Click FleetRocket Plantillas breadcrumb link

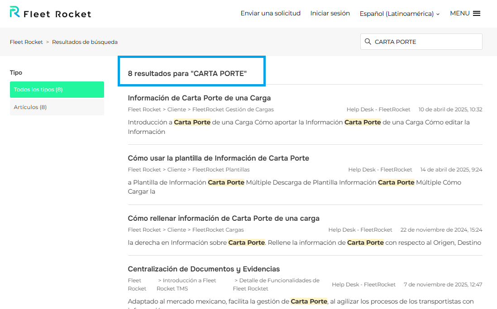coord(221,170)
